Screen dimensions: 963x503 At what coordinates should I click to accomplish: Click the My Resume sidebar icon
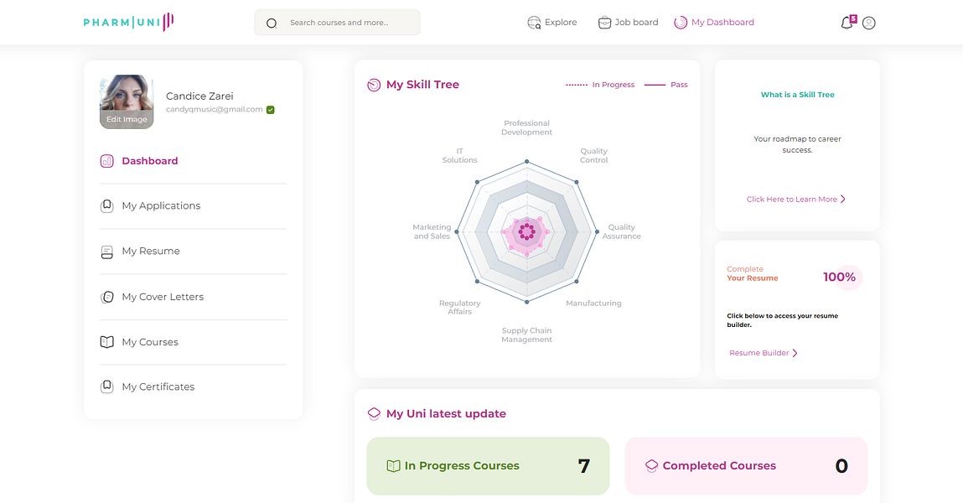pos(106,251)
